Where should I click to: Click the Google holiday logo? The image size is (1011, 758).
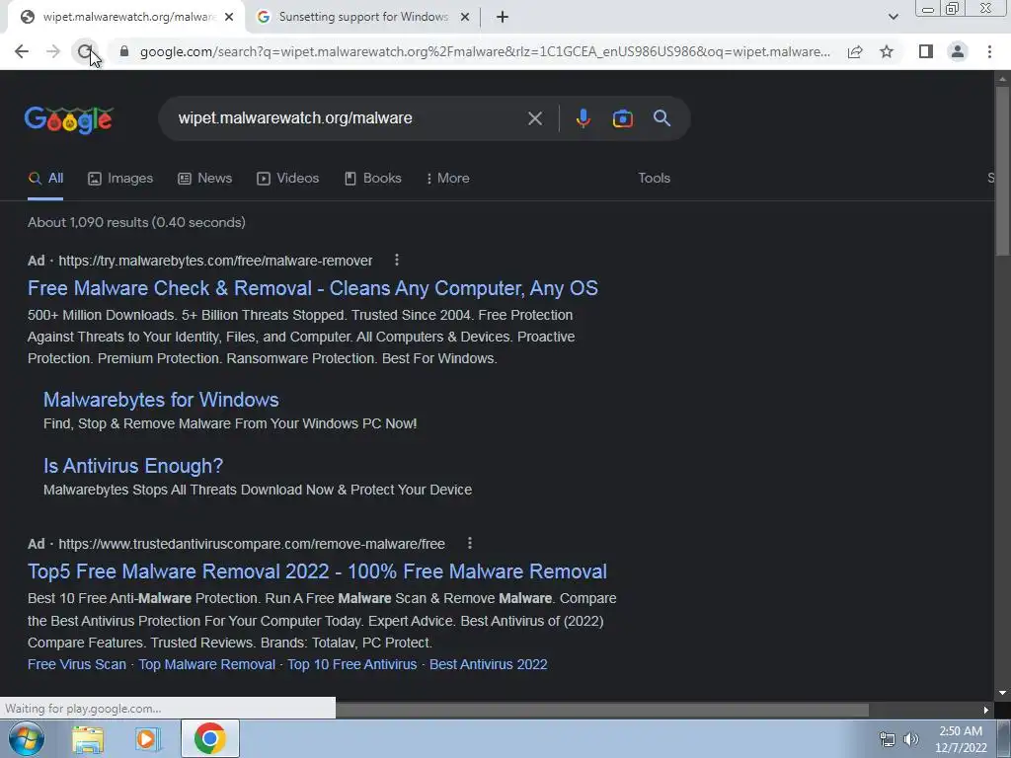(x=69, y=119)
